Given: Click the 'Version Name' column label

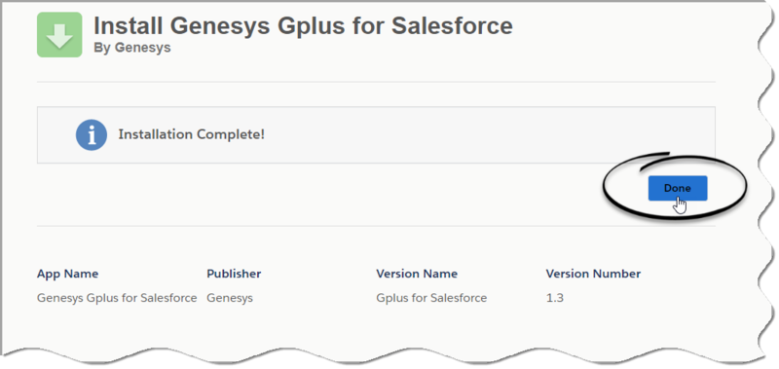Looking at the screenshot, I should (417, 274).
